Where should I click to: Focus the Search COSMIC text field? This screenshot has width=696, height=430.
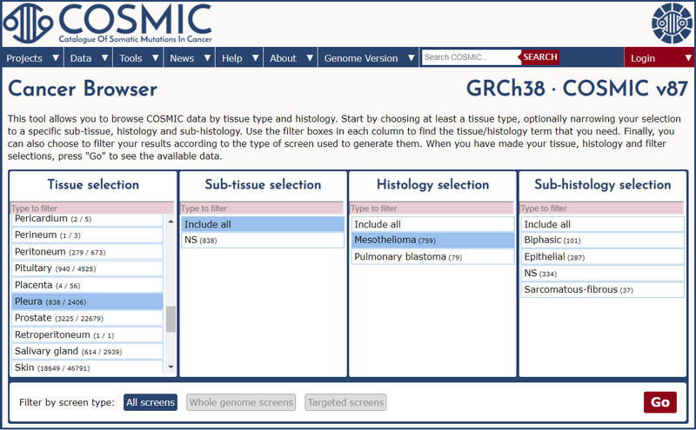[470, 57]
